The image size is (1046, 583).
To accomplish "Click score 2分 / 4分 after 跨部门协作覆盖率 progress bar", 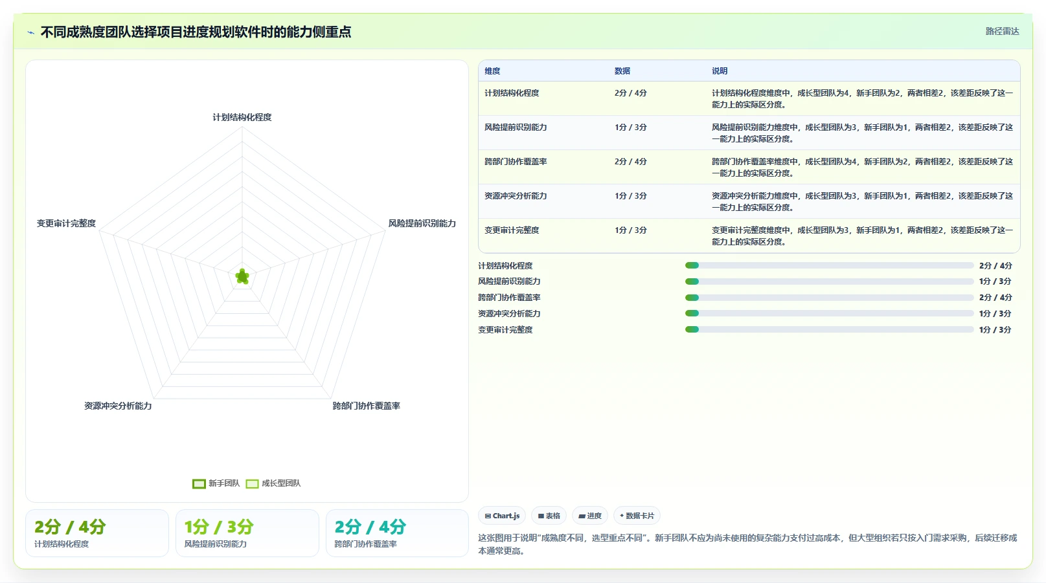I will (995, 298).
